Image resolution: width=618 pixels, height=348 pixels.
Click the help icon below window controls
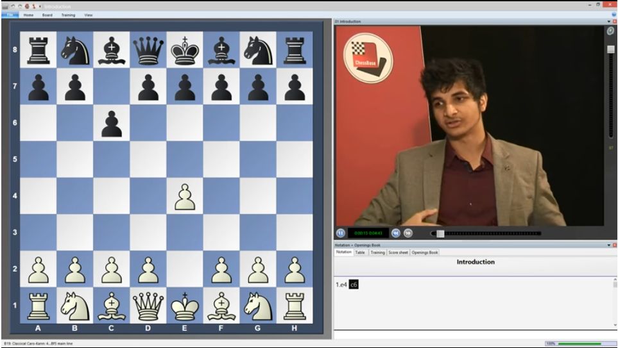[x=614, y=14]
